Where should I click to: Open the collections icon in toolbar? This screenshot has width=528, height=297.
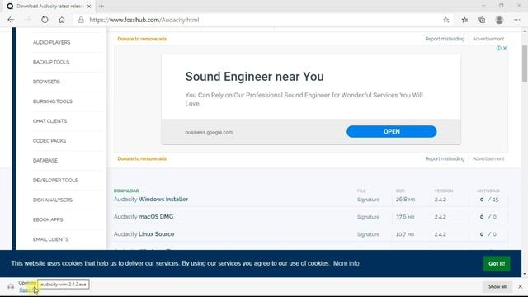(x=482, y=20)
